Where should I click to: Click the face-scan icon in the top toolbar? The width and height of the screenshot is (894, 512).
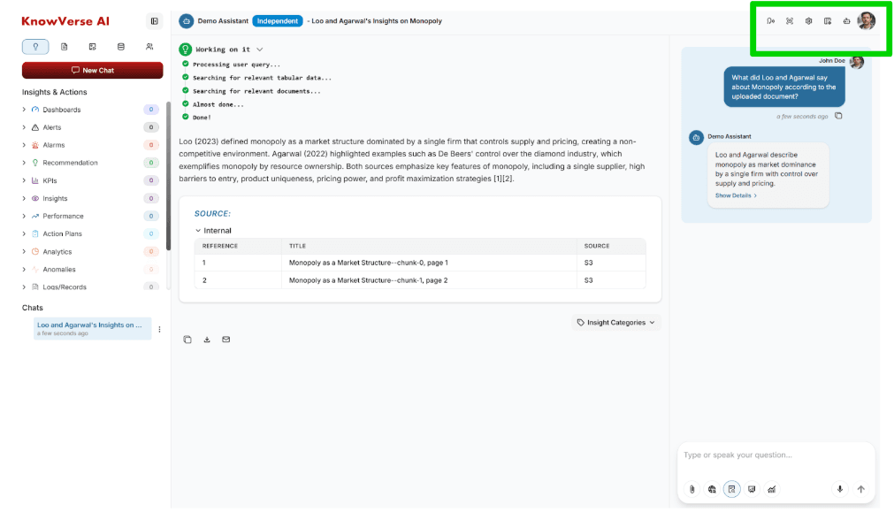790,20
